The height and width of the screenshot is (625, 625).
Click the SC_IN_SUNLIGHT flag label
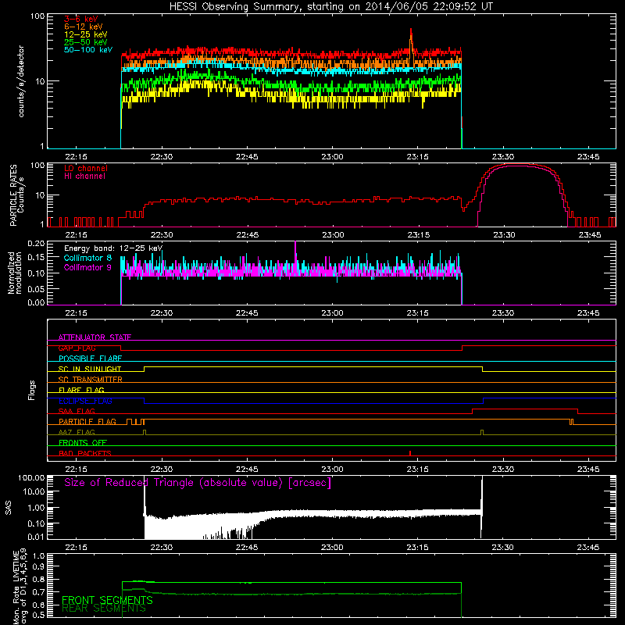90,369
